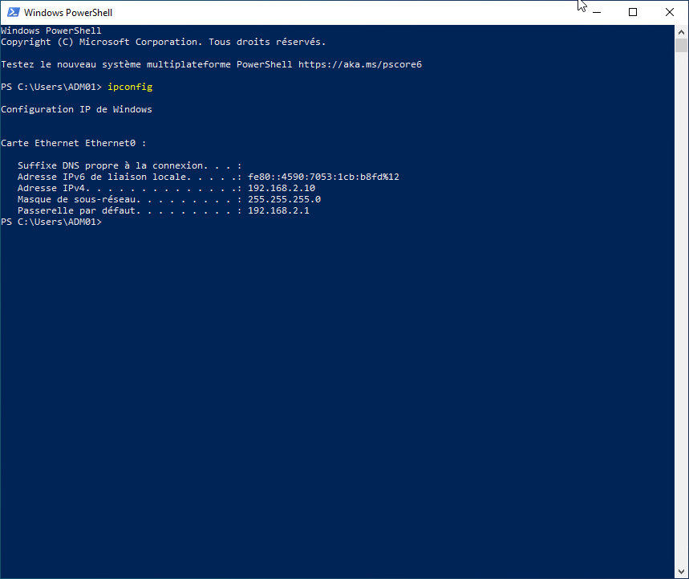Image resolution: width=689 pixels, height=579 pixels.
Task: Click the Carte Ethernet Ethernet0 heading
Action: click(74, 143)
